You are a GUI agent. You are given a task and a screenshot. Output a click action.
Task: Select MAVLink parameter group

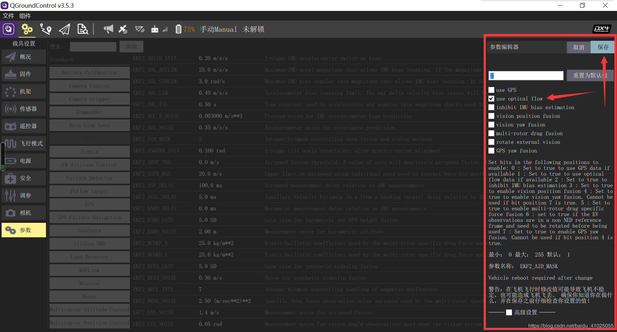pos(89,270)
